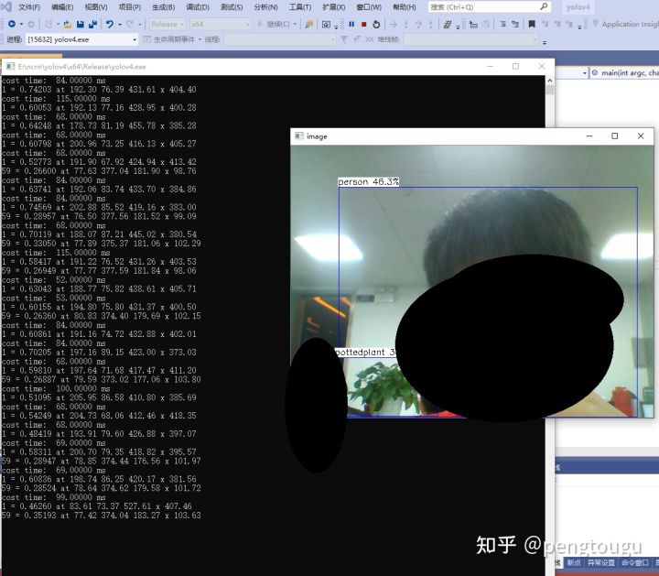Pause debugging with the break-all icon
659x576 pixels.
click(x=351, y=25)
